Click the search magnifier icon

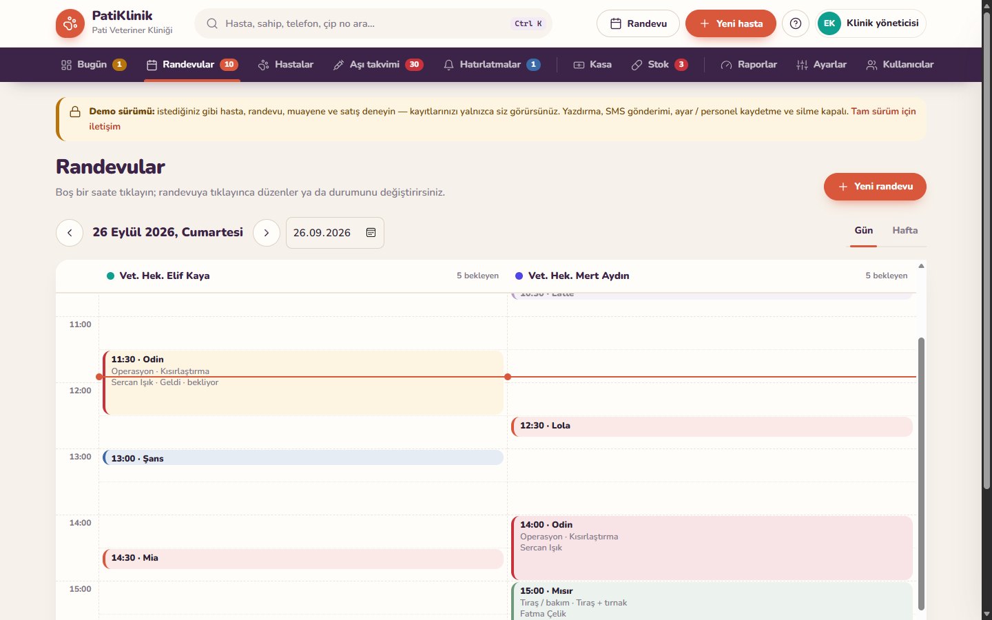click(212, 23)
